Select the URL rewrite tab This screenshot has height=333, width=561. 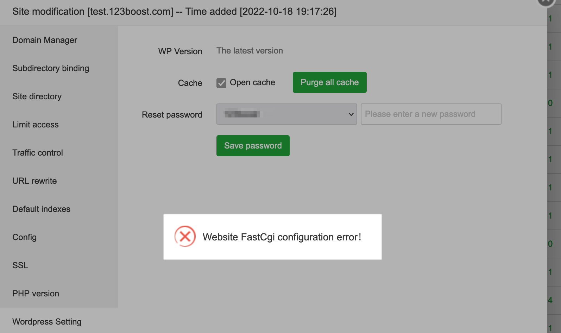(34, 181)
